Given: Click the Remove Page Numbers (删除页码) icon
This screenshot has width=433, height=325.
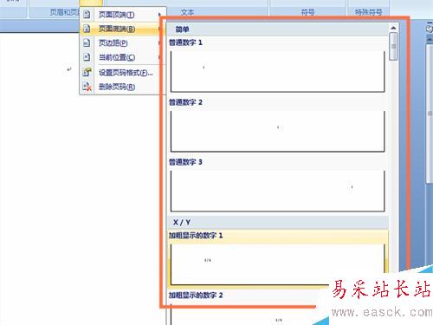Looking at the screenshot, I should [87, 87].
